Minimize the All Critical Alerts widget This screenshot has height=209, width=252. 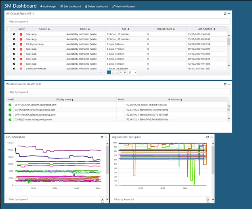pyautogui.click(x=229, y=14)
